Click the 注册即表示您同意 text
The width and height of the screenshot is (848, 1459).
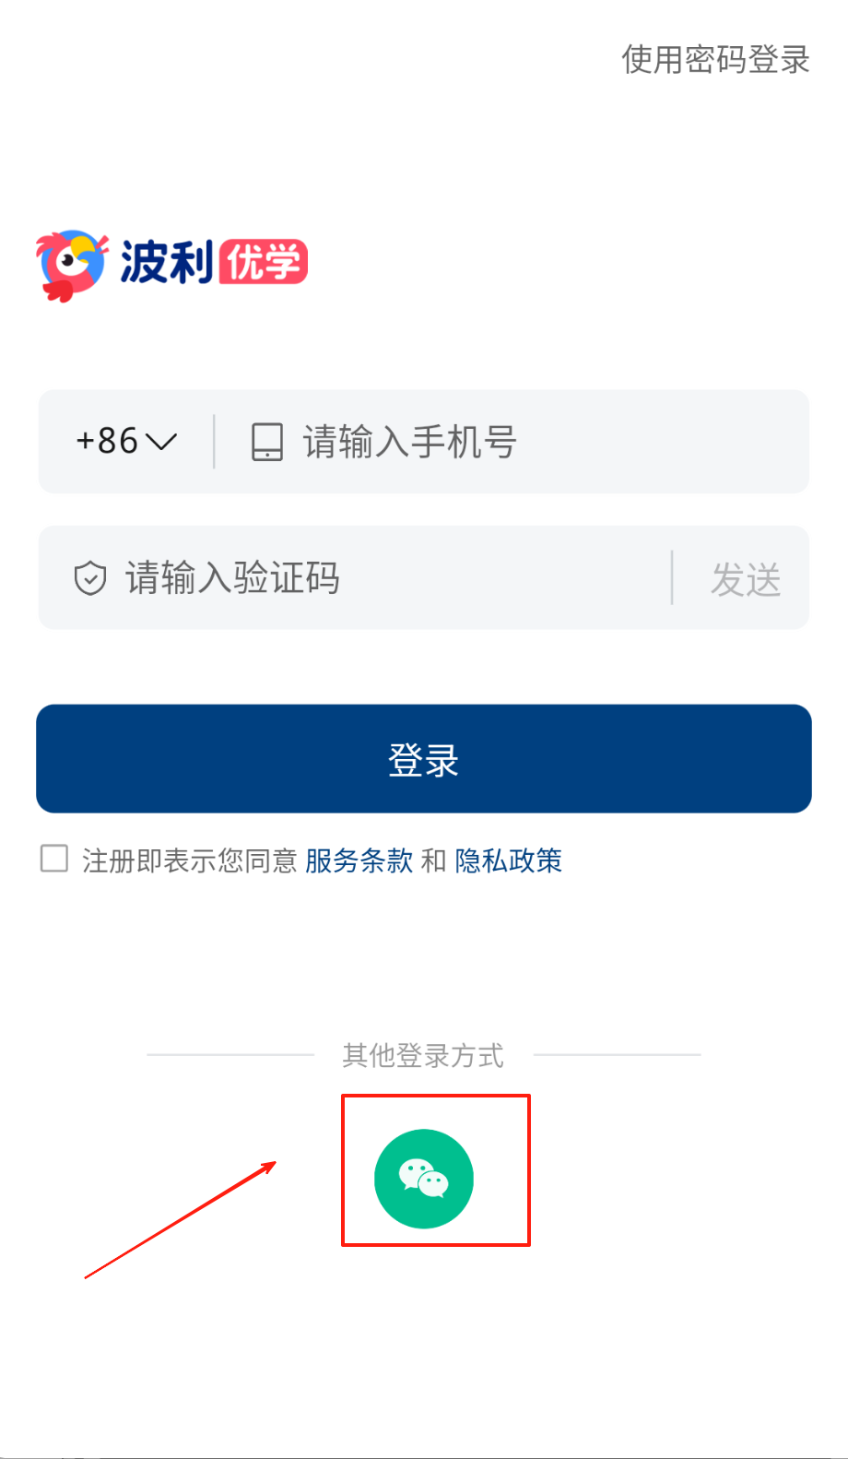189,860
